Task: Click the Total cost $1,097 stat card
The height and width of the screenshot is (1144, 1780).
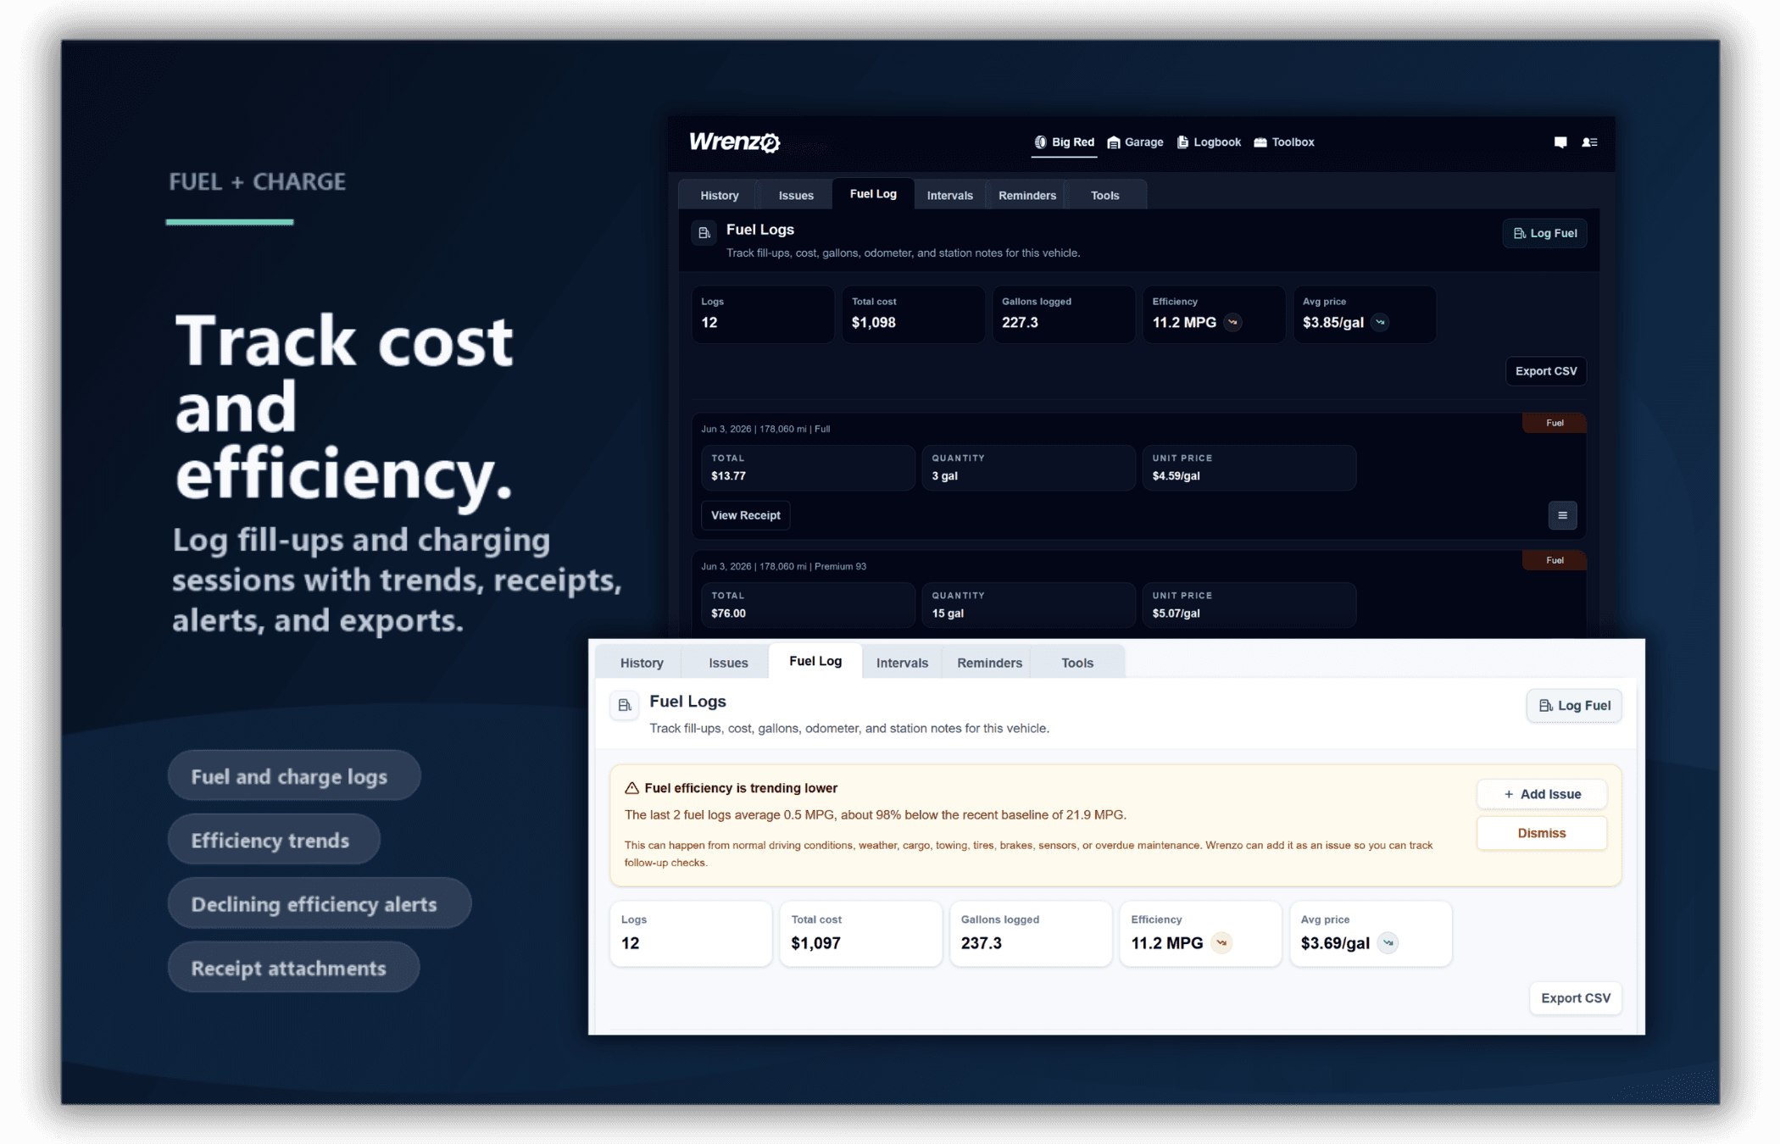Action: 860,934
